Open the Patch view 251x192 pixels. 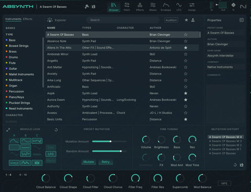coord(127,7)
